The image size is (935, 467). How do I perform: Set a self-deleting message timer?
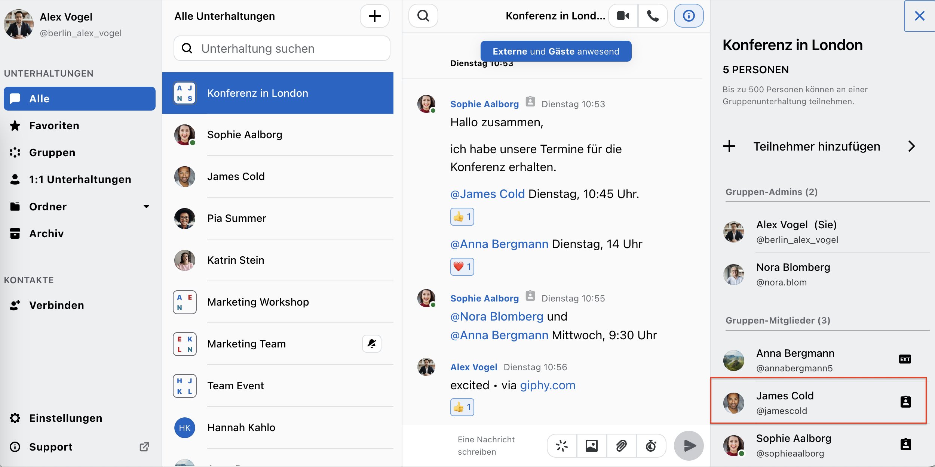tap(651, 445)
